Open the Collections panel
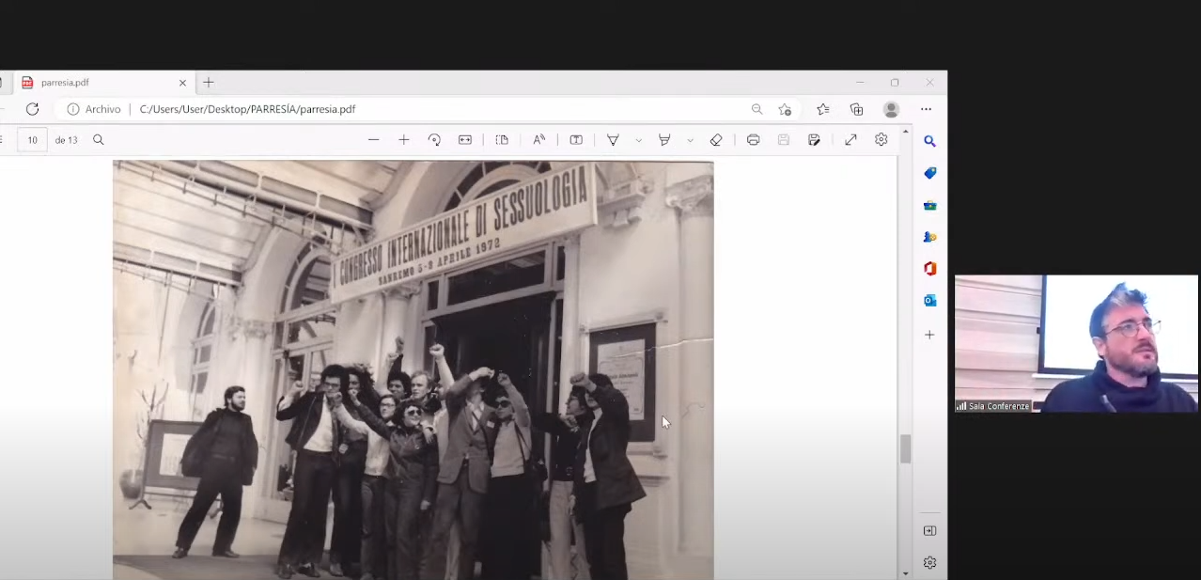This screenshot has width=1201, height=580. [x=856, y=109]
